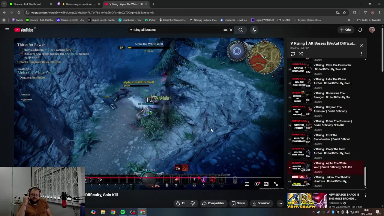Screen dimensions: 384x216
Task: Clear the search box with the X
Action: (x=231, y=30)
